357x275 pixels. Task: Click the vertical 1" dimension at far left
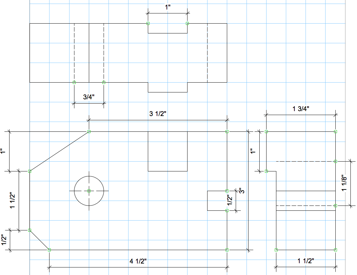pyautogui.click(x=4, y=151)
